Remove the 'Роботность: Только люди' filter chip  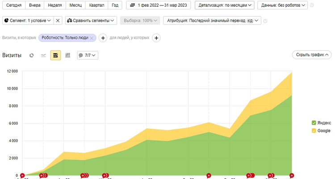tap(92, 38)
